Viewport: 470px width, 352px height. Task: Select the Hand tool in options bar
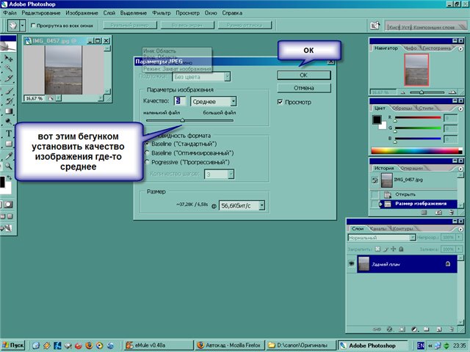tap(12, 25)
